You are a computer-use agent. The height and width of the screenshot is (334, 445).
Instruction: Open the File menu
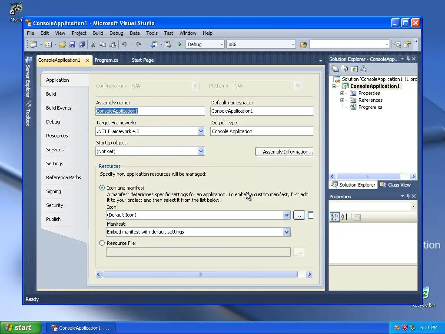pyautogui.click(x=30, y=33)
